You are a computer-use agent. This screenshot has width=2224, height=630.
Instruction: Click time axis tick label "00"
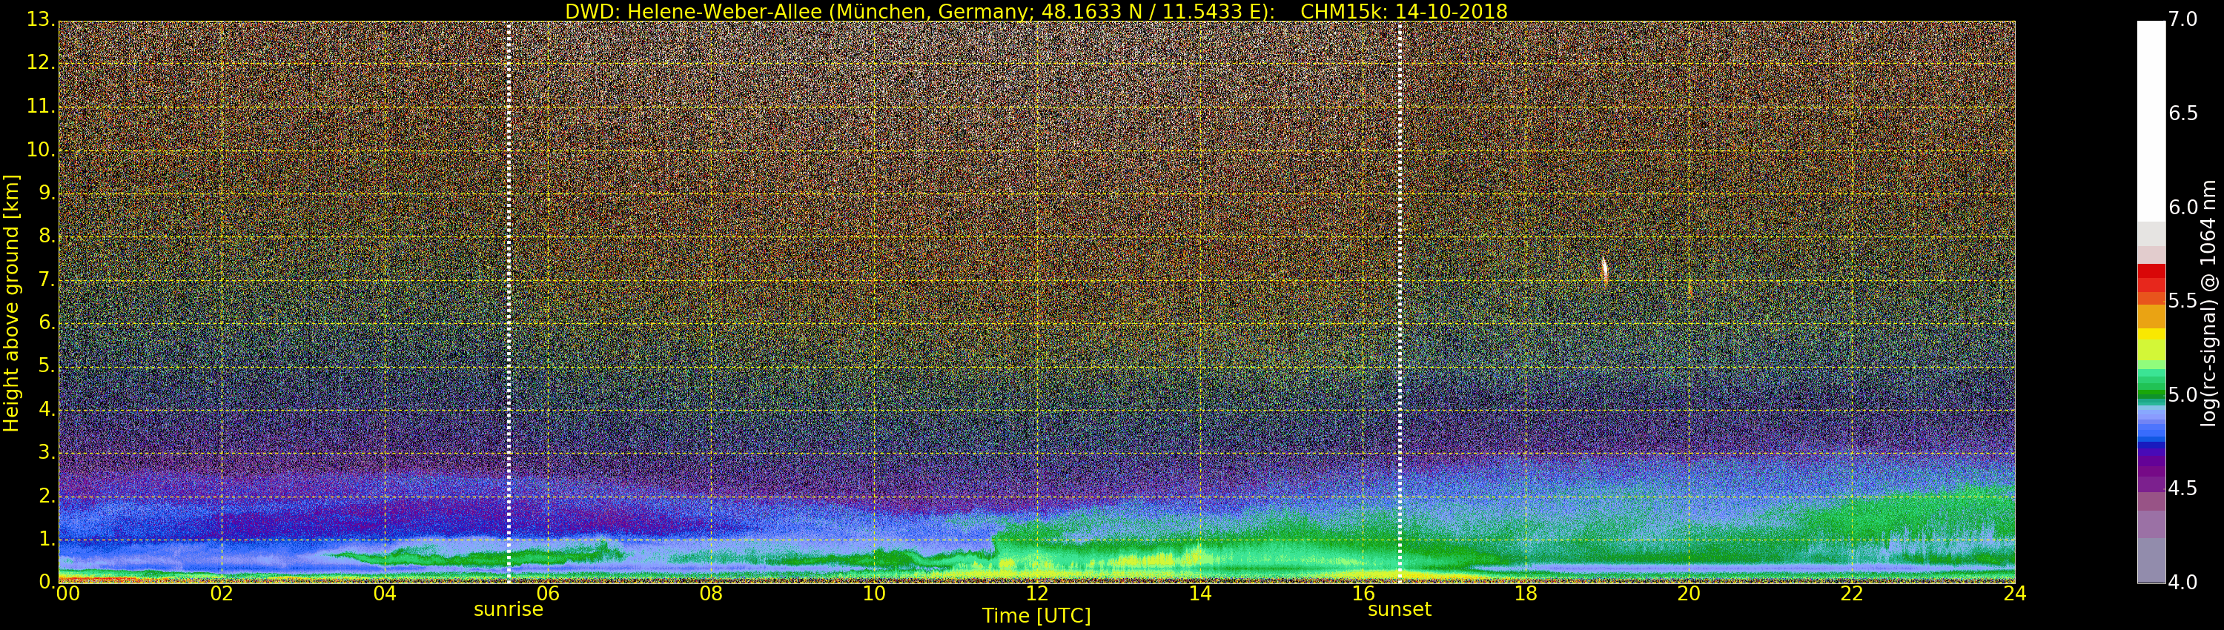67,594
